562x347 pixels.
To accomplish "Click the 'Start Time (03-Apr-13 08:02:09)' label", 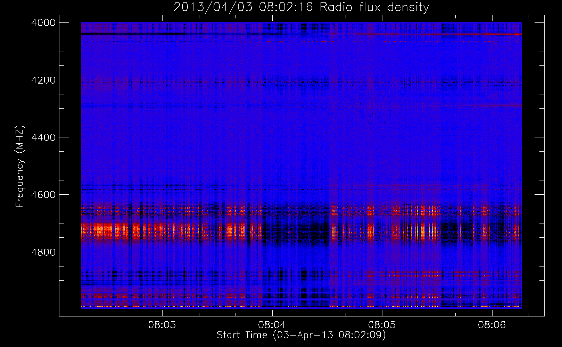I will tap(301, 335).
